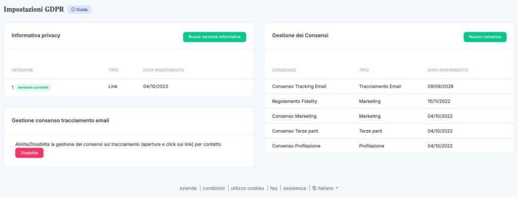The height and width of the screenshot is (197, 518).
Task: Click the 09/09/2026 date cell
Action: pos(441,87)
